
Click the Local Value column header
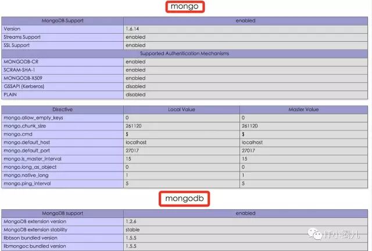[181, 110]
